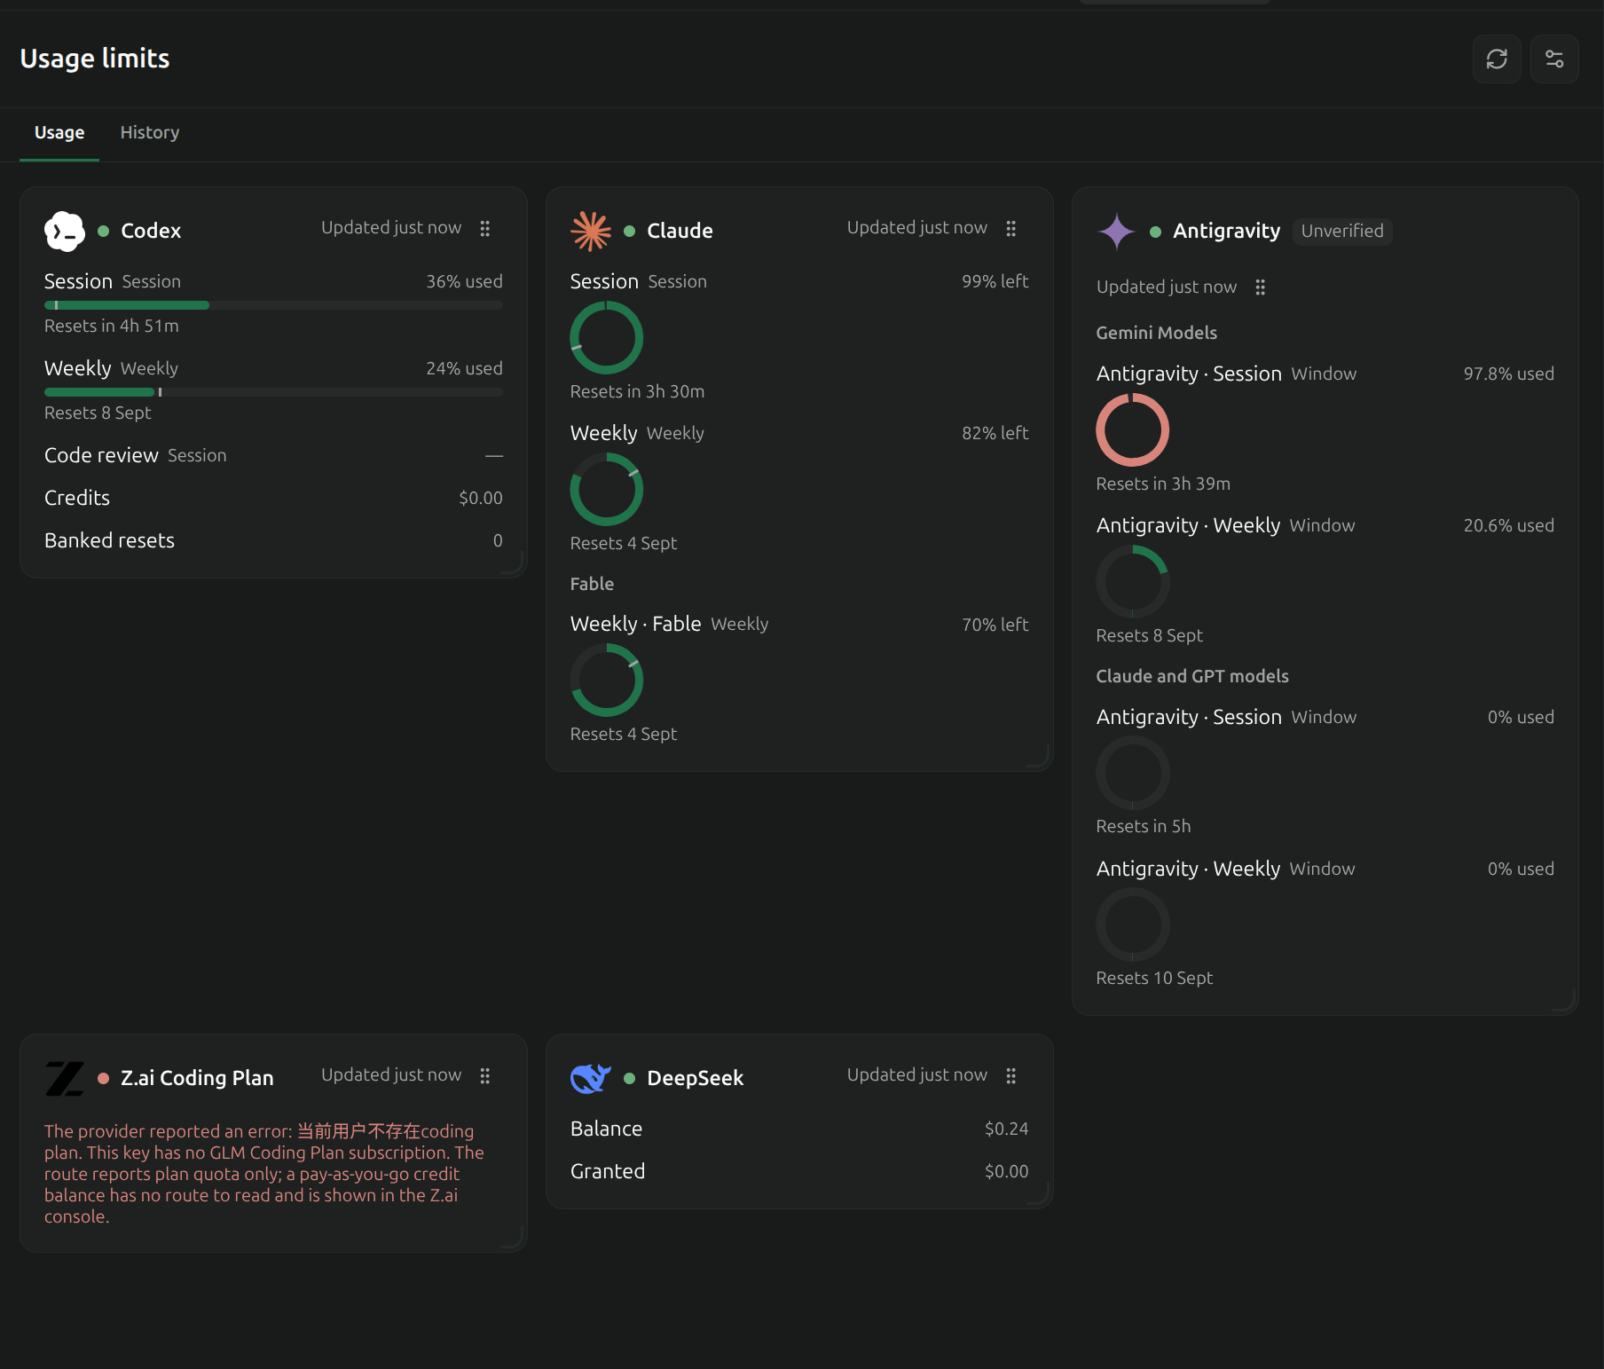Click 'Resets in 3h 30m' under Claude Session
Screen dimensions: 1604x1369
click(x=637, y=391)
